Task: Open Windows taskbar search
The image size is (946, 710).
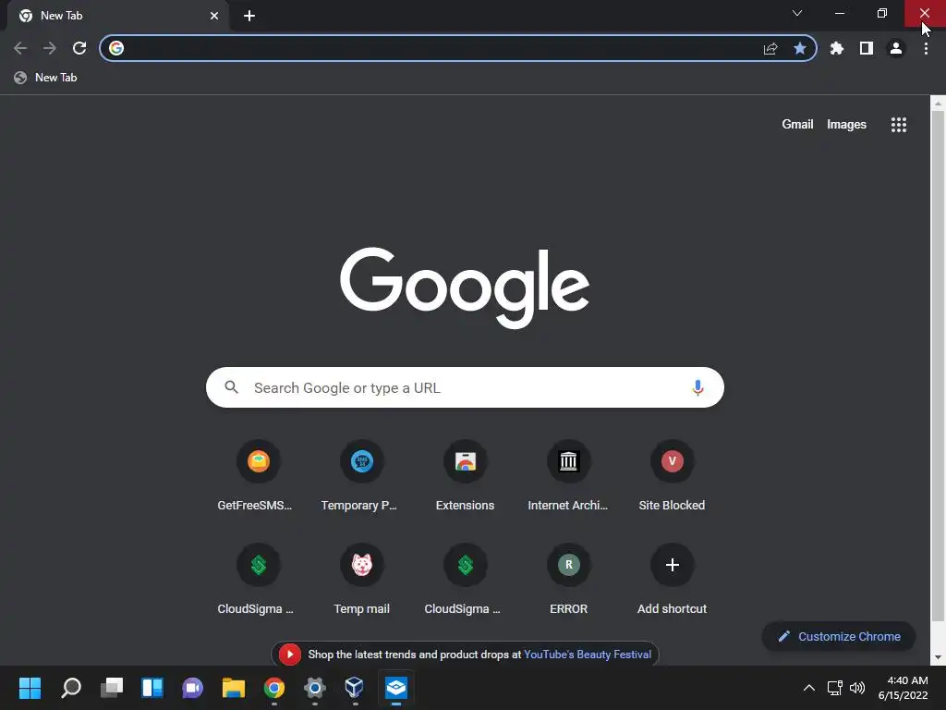Action: [x=70, y=688]
